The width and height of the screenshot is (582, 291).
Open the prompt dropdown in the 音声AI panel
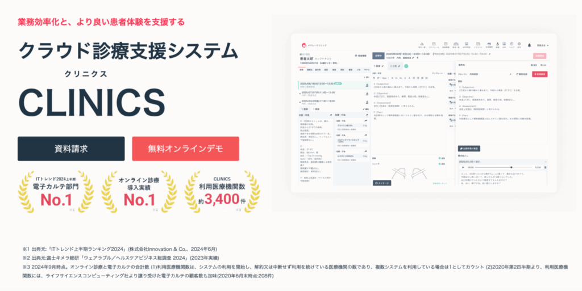[490, 74]
